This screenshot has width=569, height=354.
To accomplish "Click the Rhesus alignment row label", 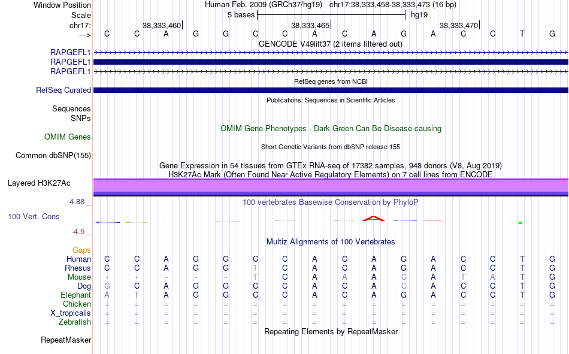I will click(x=78, y=268).
